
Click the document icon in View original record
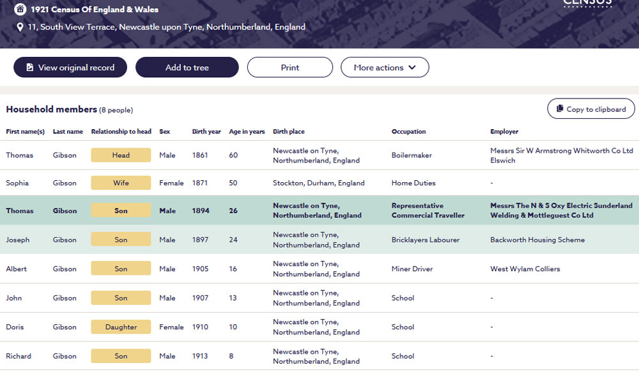click(29, 68)
